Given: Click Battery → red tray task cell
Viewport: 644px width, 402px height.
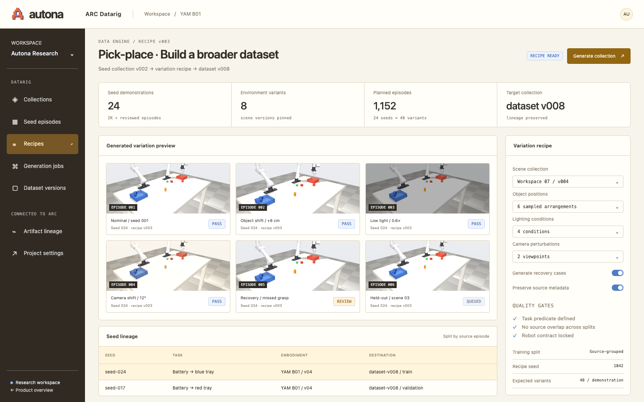Looking at the screenshot, I should click(192, 388).
